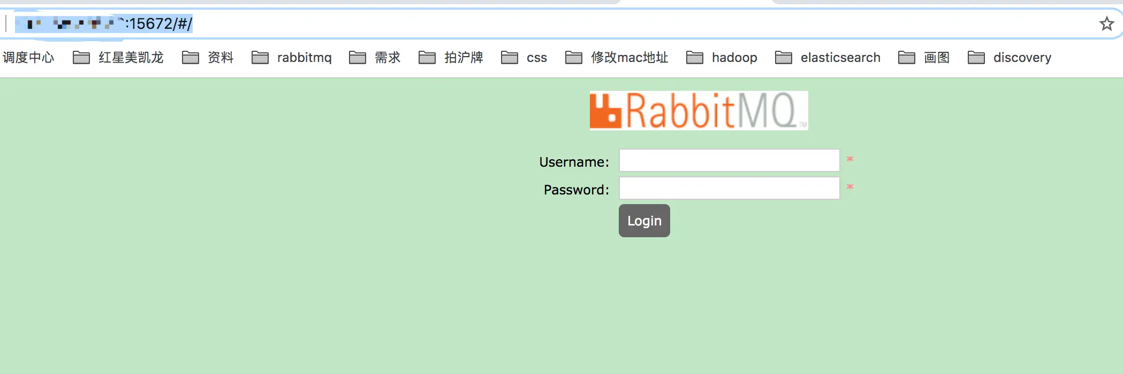Open the hadoop bookmarks folder
The image size is (1123, 374).
click(x=722, y=57)
